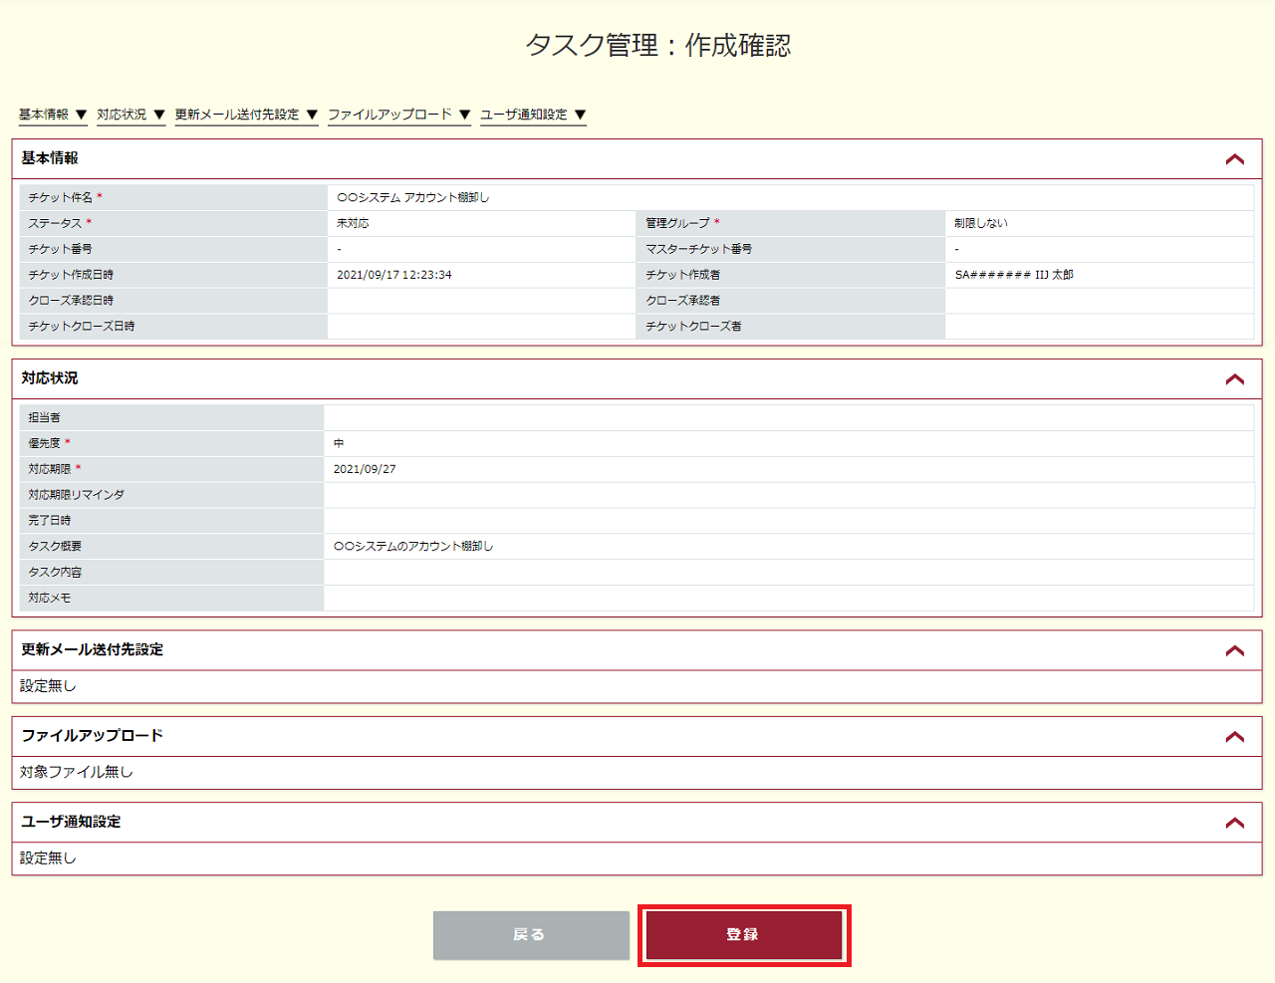Click the status value 未対応
The width and height of the screenshot is (1275, 983).
pyautogui.click(x=353, y=223)
